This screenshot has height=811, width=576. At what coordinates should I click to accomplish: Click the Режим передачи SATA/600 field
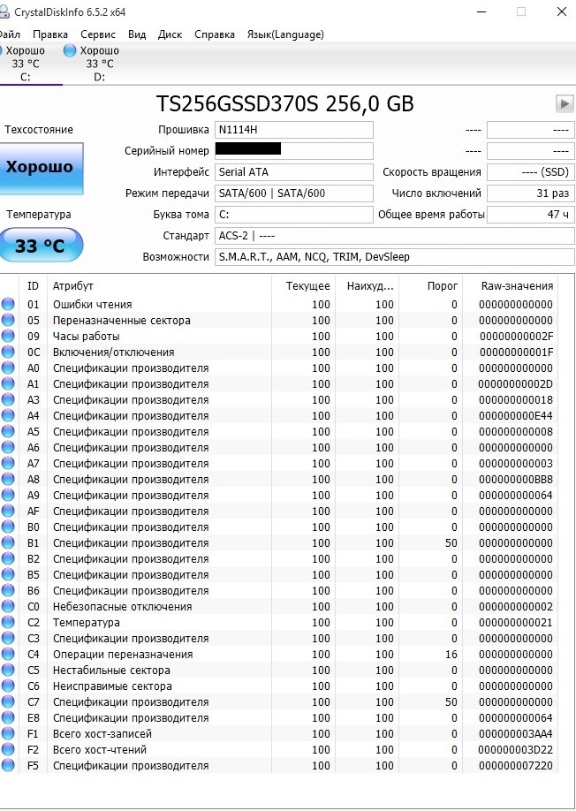[293, 193]
